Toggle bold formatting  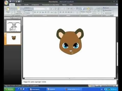(35, 12)
